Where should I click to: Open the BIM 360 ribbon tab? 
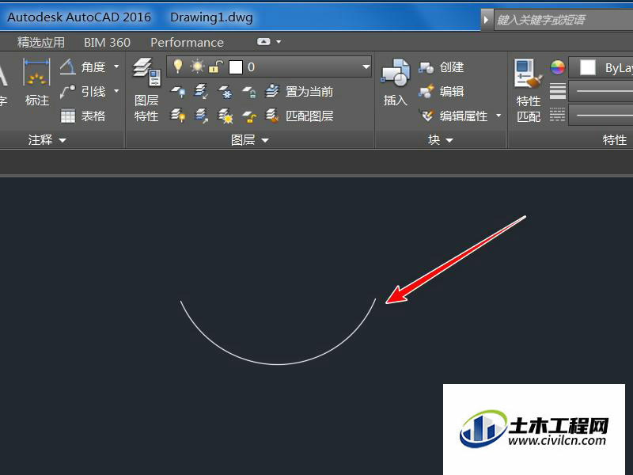coord(107,43)
